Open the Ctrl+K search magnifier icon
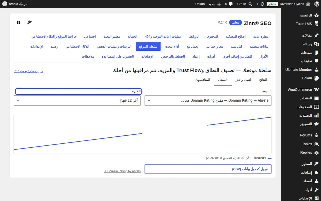 (x=250, y=4)
